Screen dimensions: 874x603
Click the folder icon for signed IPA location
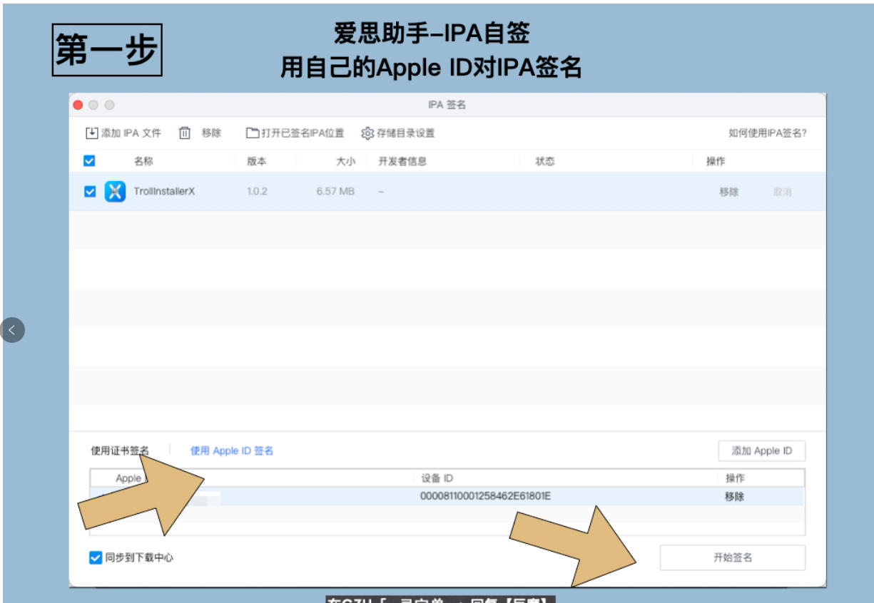[x=253, y=133]
